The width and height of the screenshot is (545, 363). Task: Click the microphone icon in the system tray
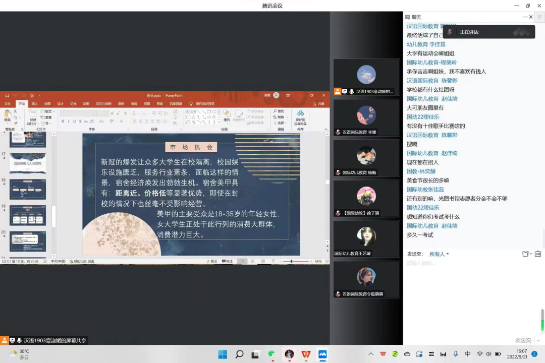pyautogui.click(x=456, y=354)
